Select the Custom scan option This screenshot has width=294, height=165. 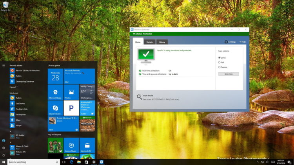click(219, 67)
